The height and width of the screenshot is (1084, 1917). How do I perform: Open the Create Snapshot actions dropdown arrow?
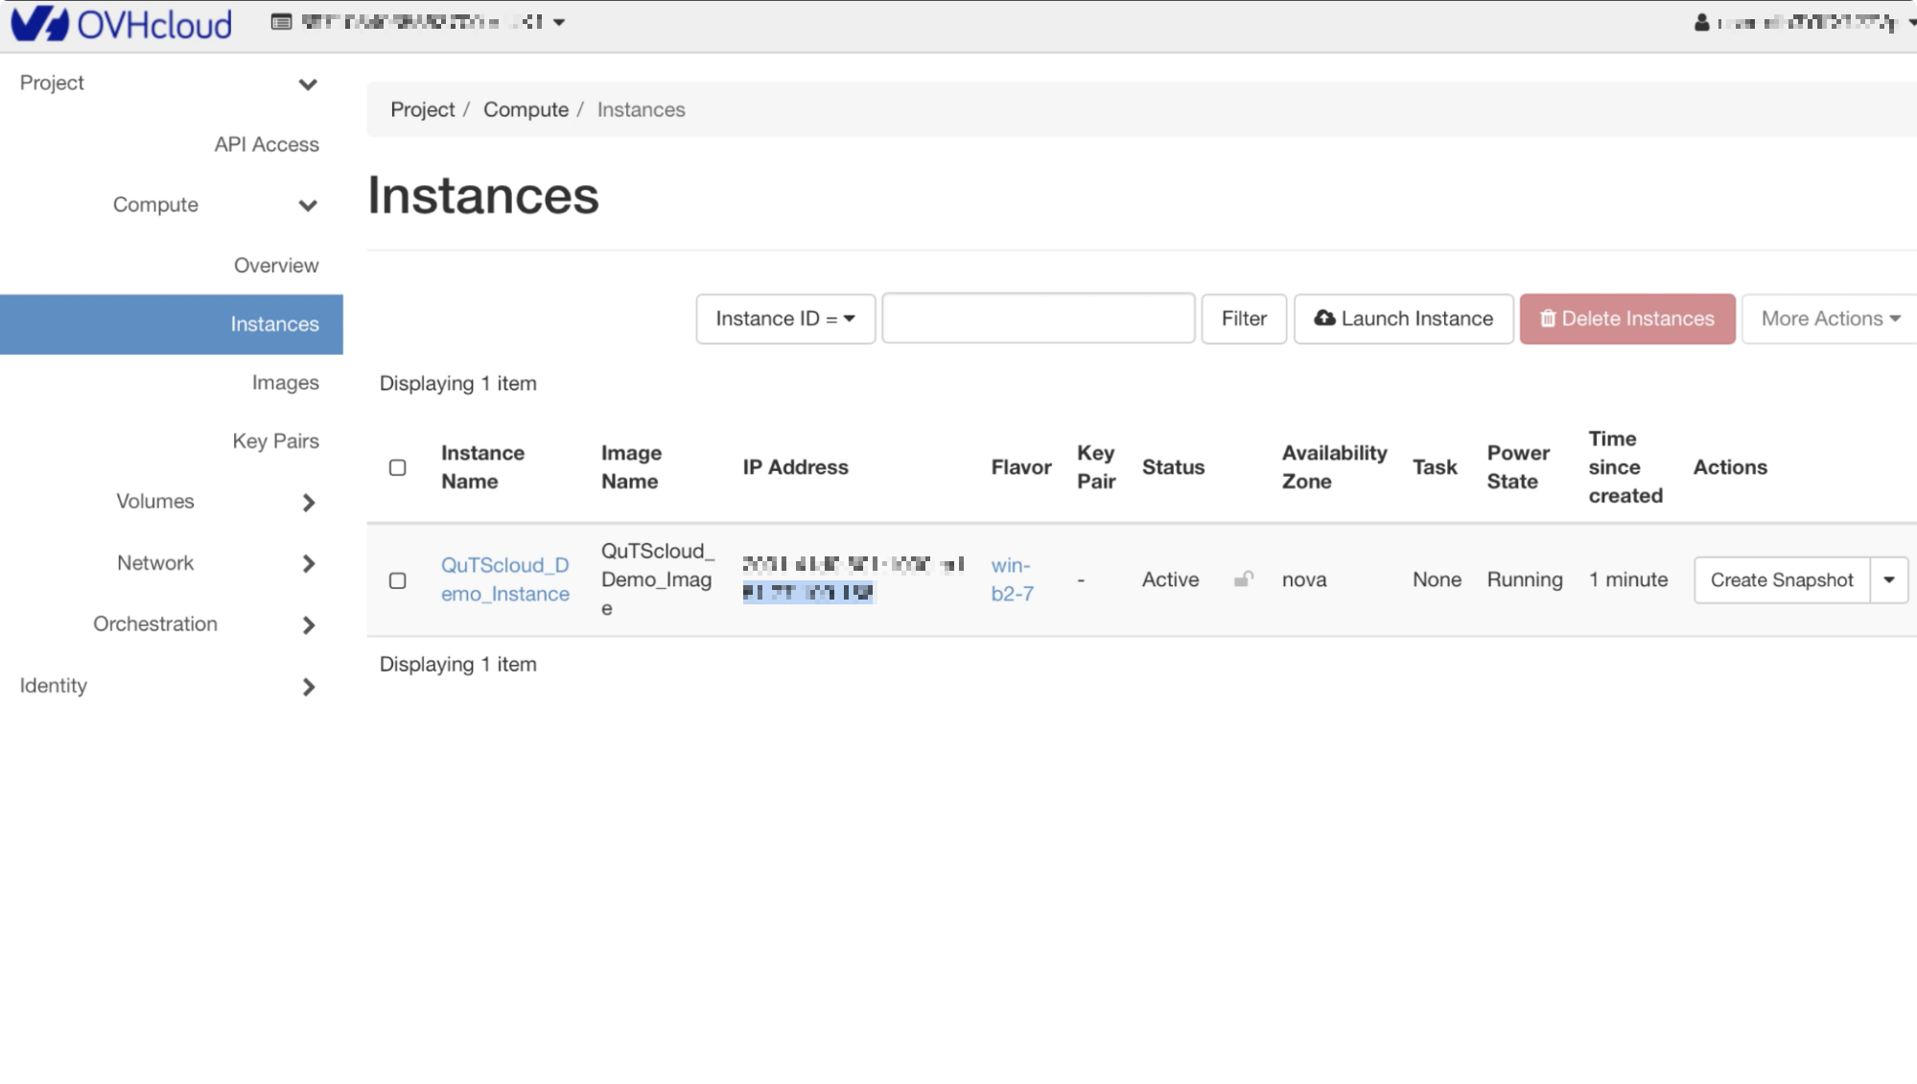(x=1888, y=580)
